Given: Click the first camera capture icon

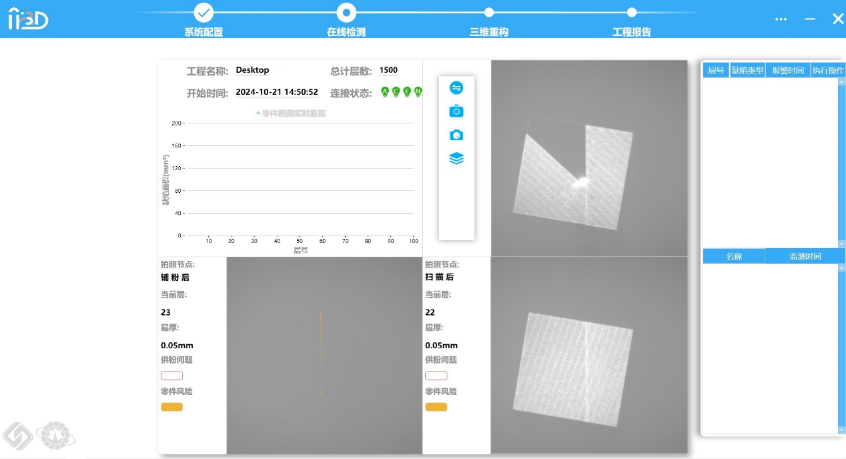Looking at the screenshot, I should [456, 111].
